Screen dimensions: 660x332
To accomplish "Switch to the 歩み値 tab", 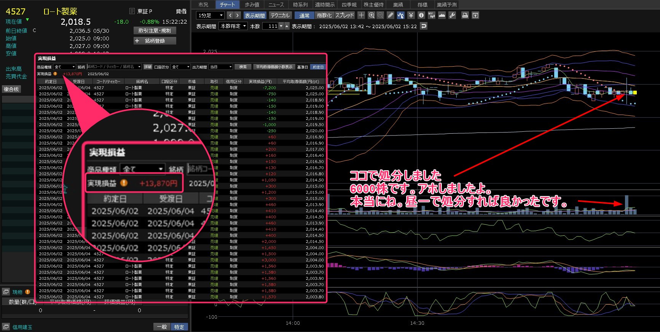I will [252, 5].
